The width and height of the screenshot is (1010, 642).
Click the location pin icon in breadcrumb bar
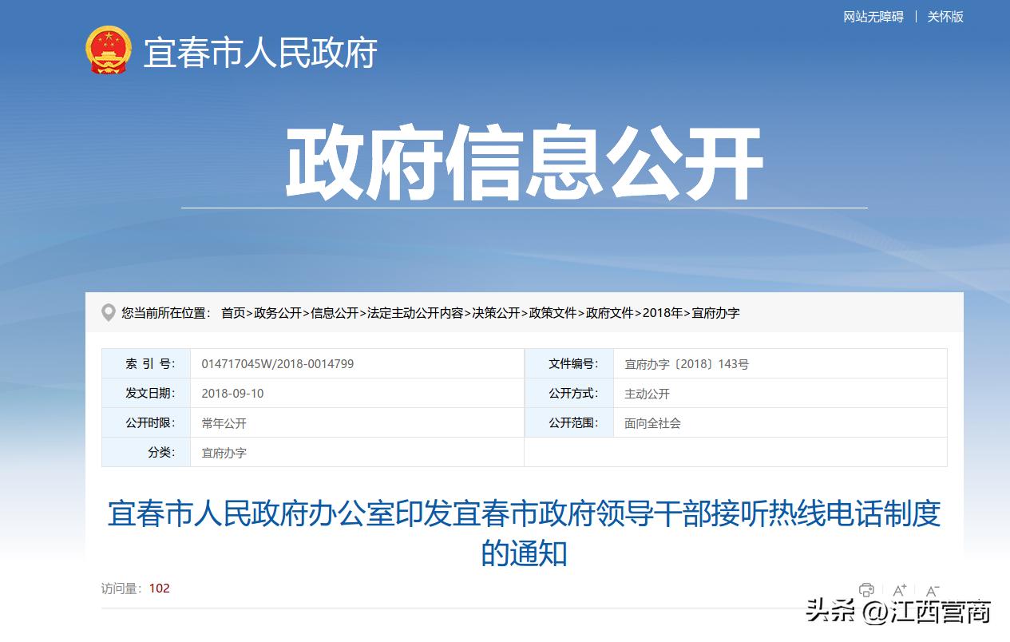109,313
